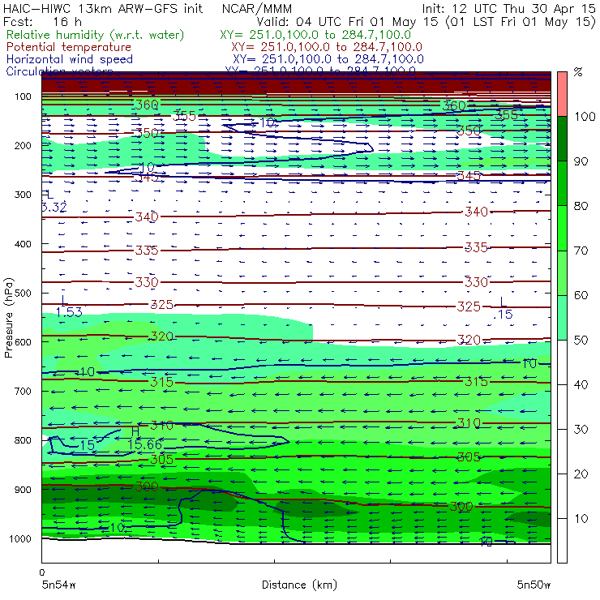Click the colorbar tick label '90'
This screenshot has height=600, width=600.
581,161
